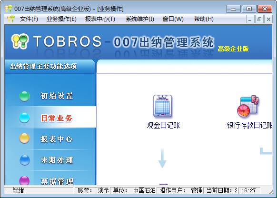Open the 业务操作(E) menu

pos(61,19)
